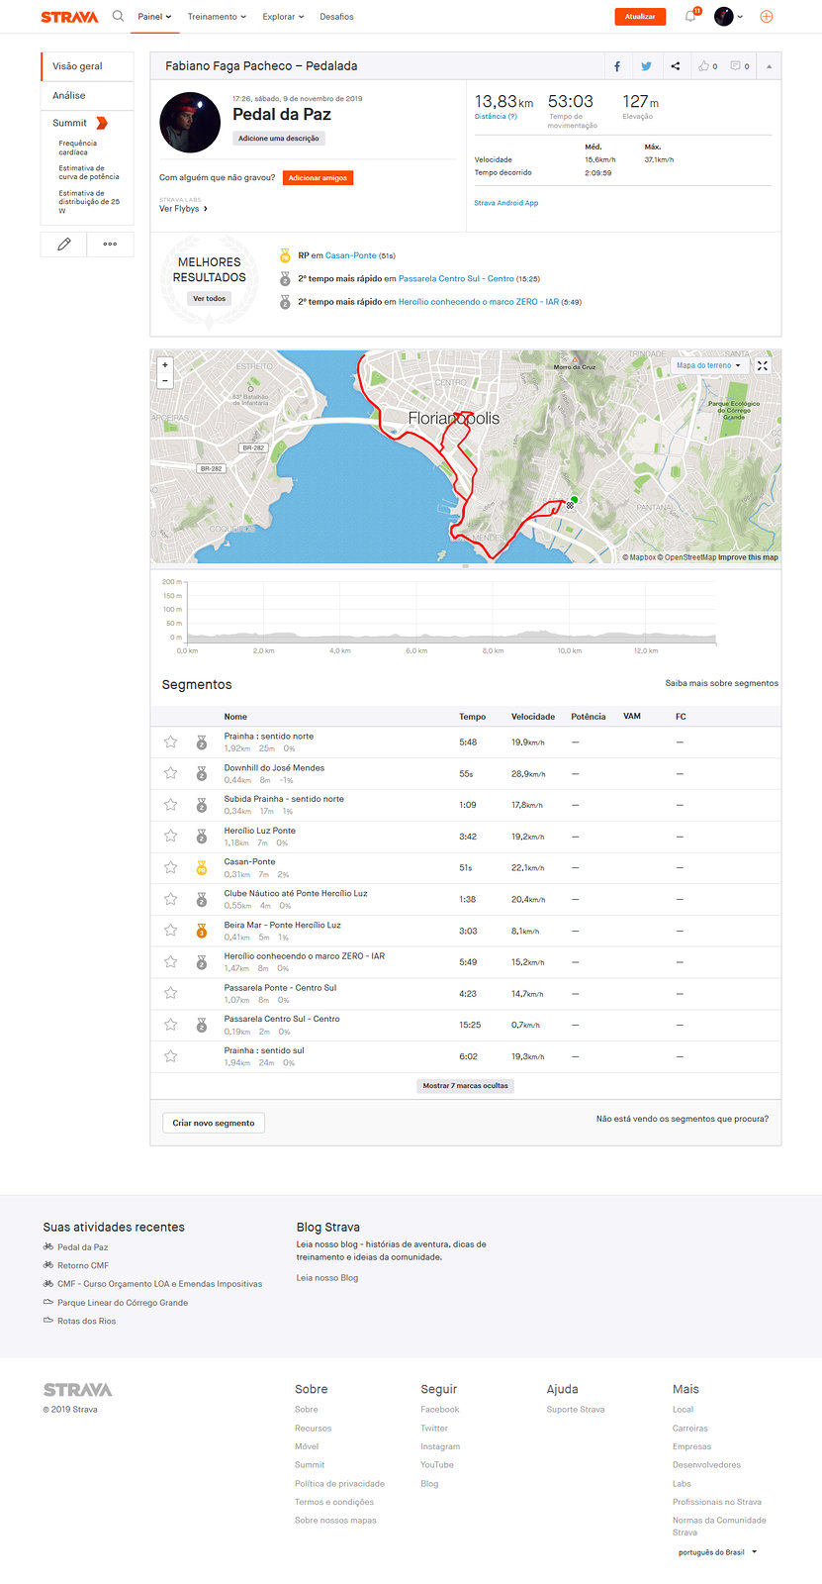This screenshot has width=822, height=1584.
Task: Open the profile avatar dropdown
Action: 729,16
